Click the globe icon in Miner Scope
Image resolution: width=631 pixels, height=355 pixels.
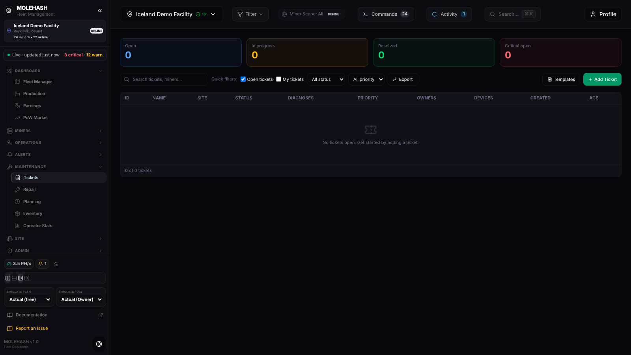click(284, 14)
